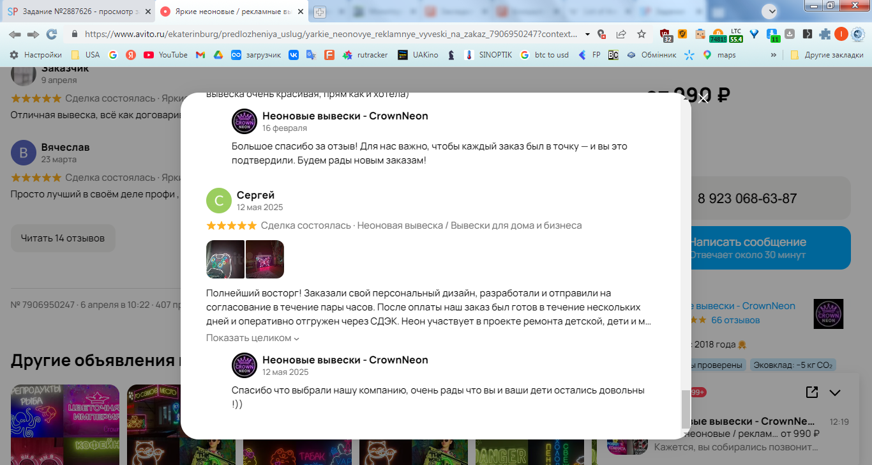872x465 pixels.
Task: Close the reviews popup with X
Action: click(703, 98)
